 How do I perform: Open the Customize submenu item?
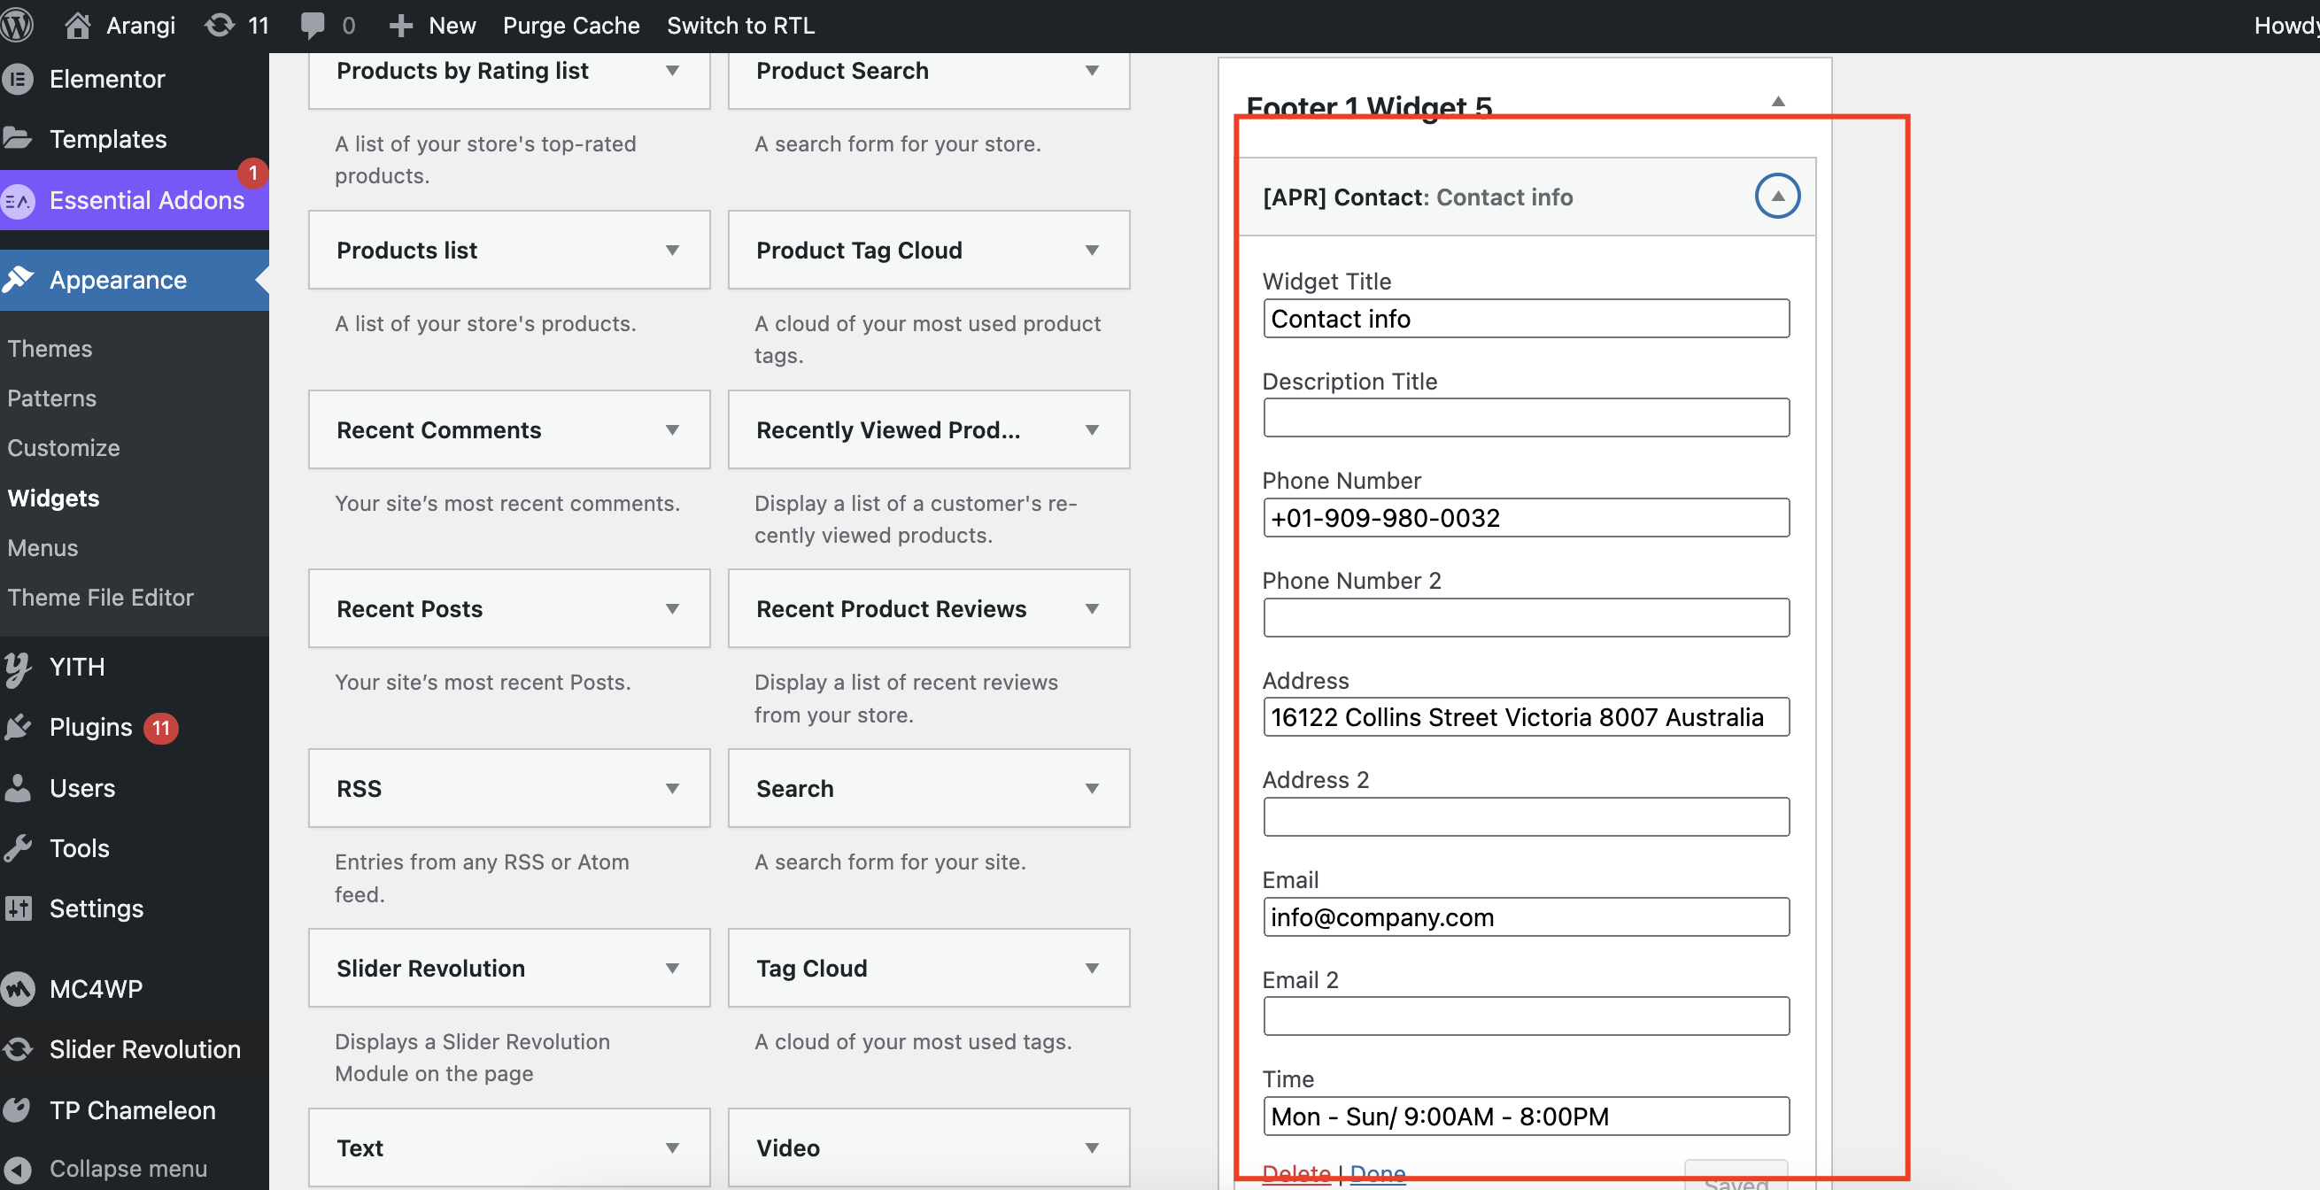coord(63,448)
